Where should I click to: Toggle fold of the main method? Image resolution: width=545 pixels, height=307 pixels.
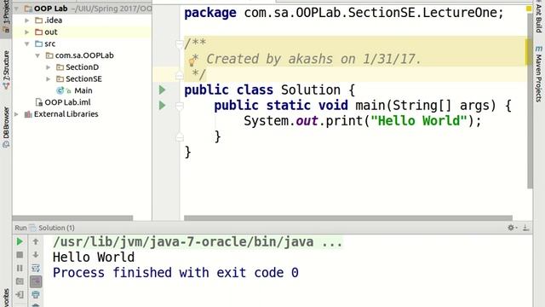click(180, 106)
